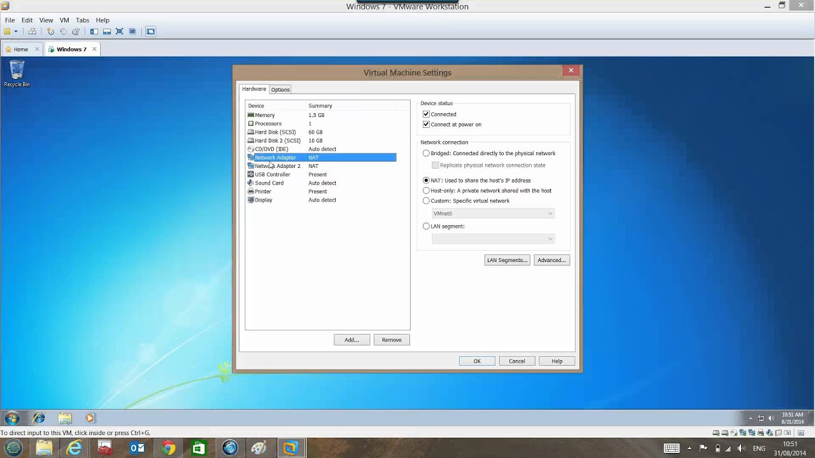Select Network Adapter 2 row
815x458 pixels.
322,166
